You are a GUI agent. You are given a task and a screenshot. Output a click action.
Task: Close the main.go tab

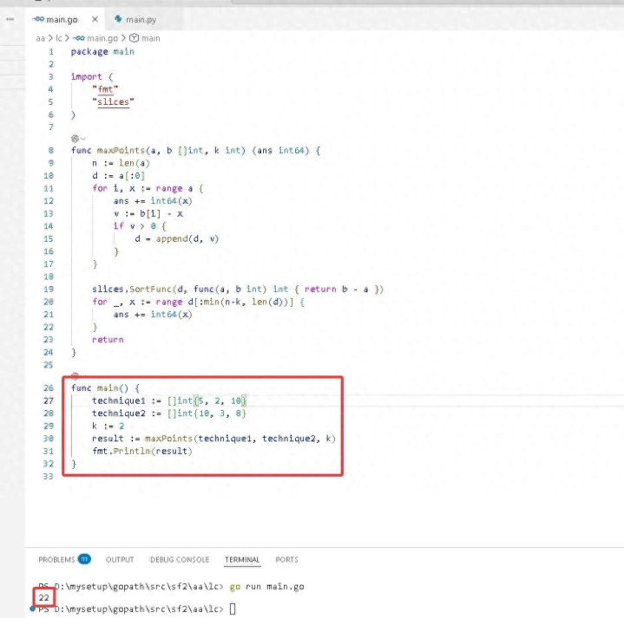tap(95, 19)
